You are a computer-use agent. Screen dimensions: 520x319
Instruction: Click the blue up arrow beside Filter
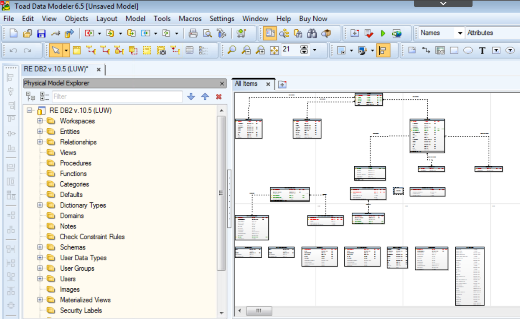pos(205,97)
